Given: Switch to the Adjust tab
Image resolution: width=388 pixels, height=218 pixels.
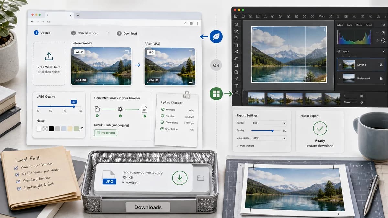Looking at the screenshot, I should 340,25.
